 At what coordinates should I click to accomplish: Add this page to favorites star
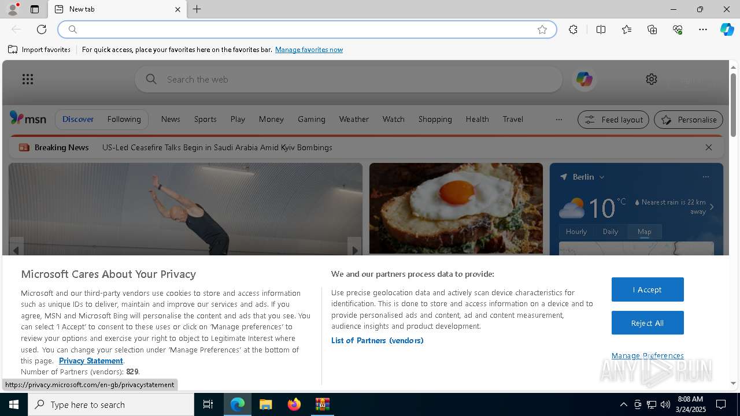coord(542,29)
